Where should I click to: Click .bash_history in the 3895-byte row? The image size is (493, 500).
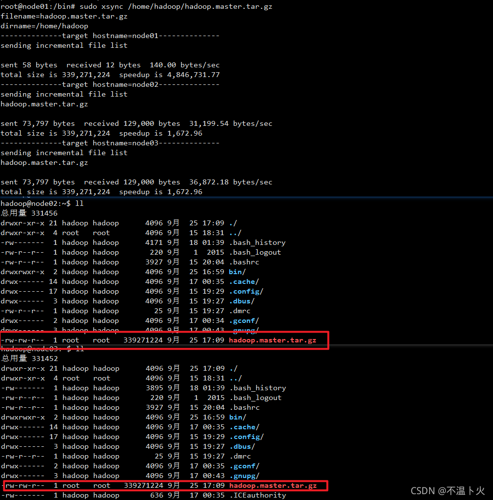pos(258,388)
